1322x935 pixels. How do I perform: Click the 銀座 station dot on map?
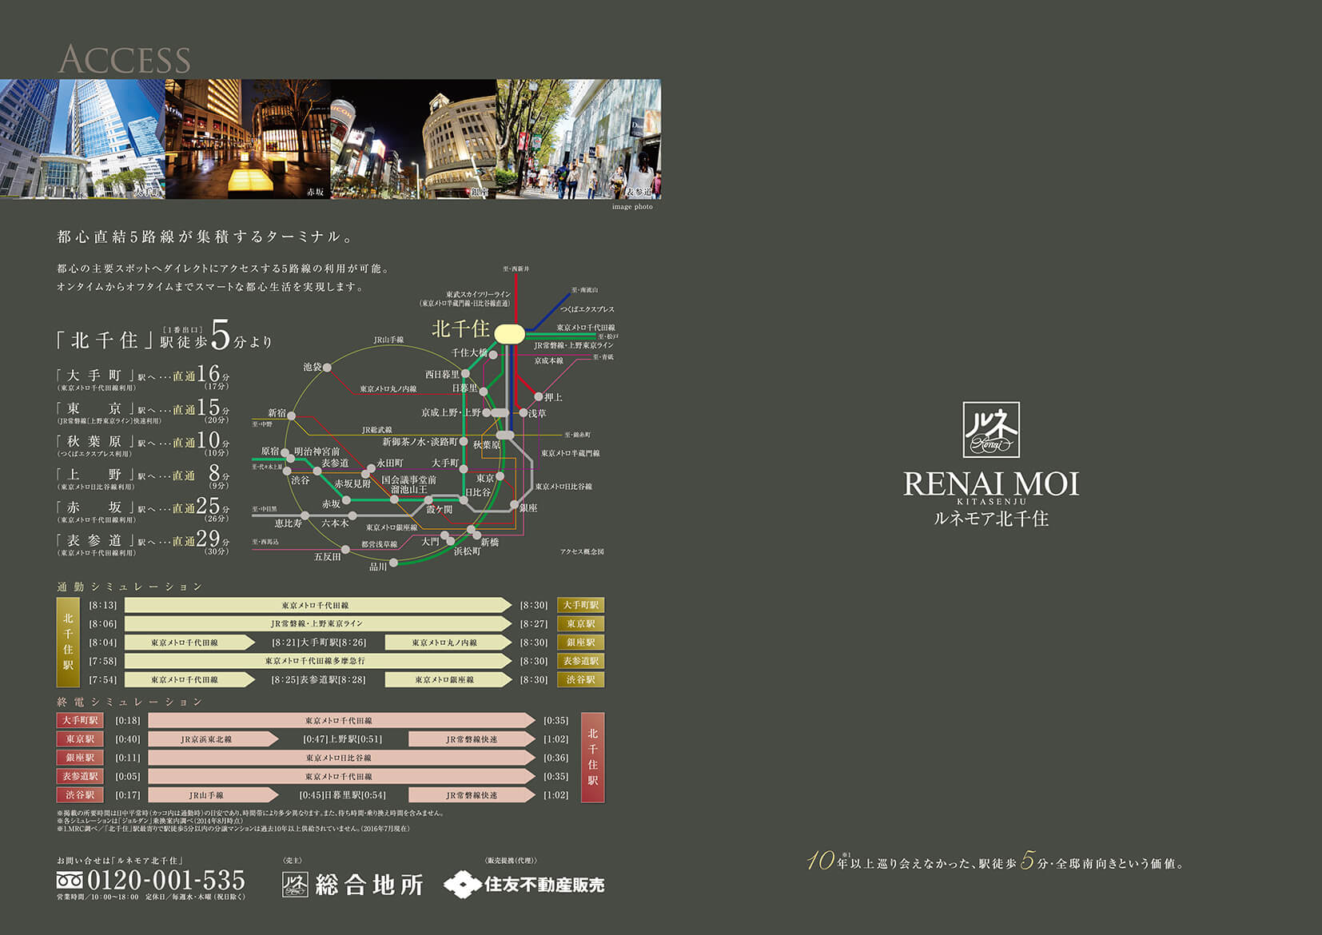[x=514, y=505]
